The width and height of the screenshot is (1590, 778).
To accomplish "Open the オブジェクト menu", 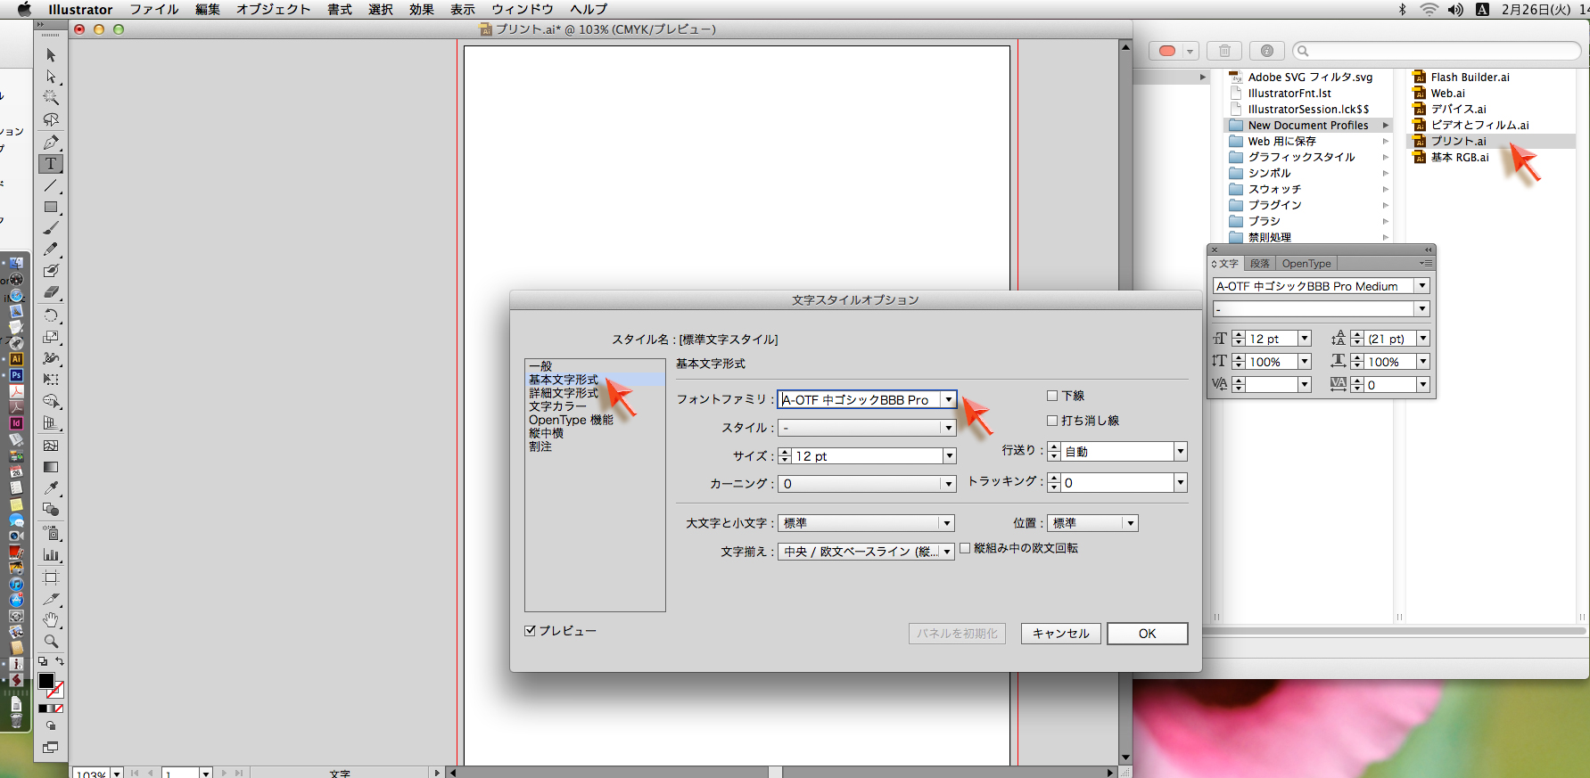I will pos(273,9).
